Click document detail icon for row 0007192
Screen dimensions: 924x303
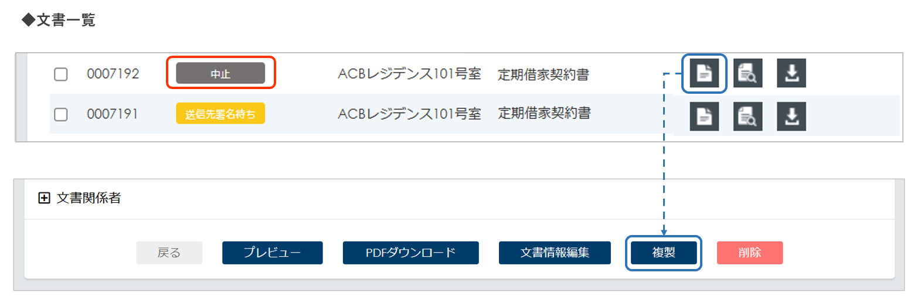click(x=704, y=73)
